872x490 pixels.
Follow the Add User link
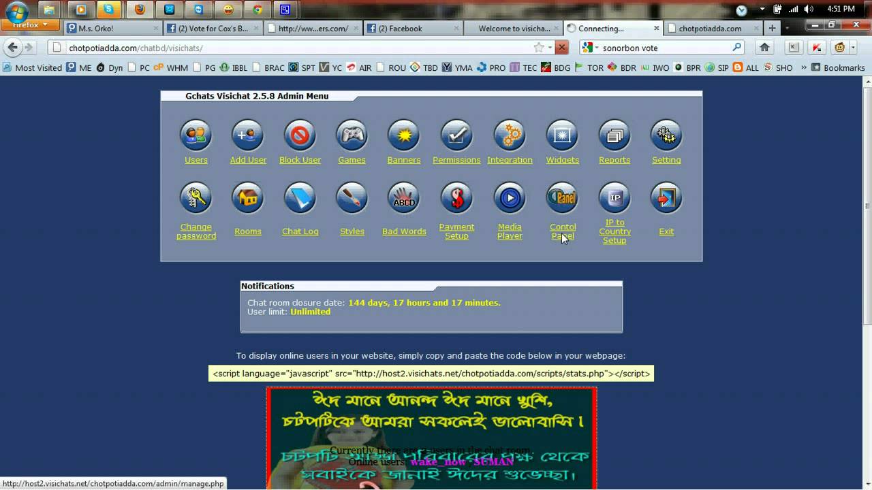point(248,160)
